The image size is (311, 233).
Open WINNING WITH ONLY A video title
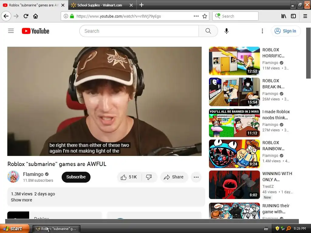[277, 177]
